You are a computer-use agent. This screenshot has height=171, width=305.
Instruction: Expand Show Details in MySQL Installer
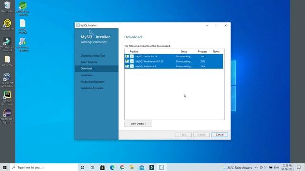(x=138, y=124)
